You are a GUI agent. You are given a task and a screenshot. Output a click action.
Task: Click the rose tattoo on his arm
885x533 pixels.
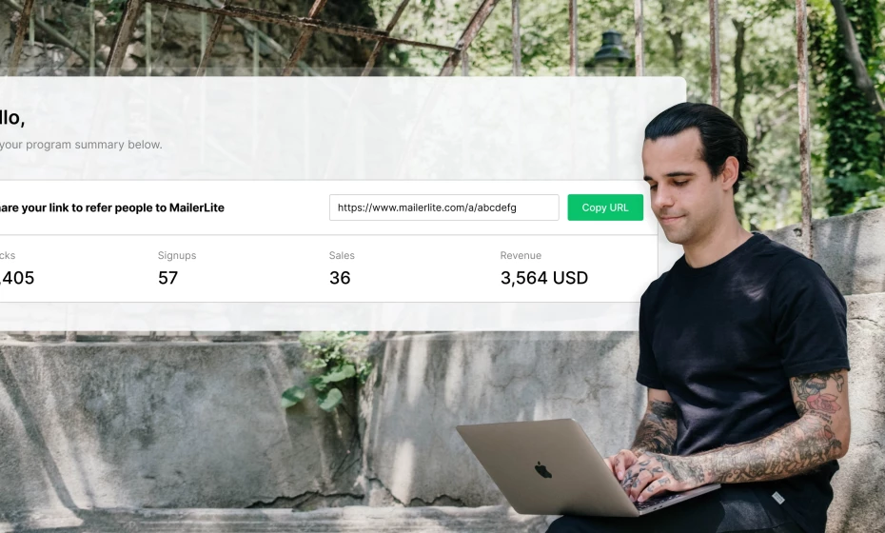[x=822, y=404]
